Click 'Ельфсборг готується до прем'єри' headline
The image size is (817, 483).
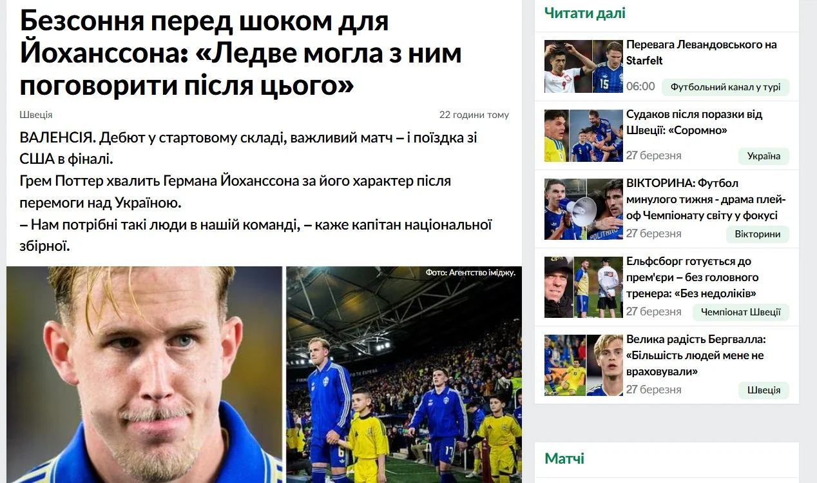pos(692,277)
